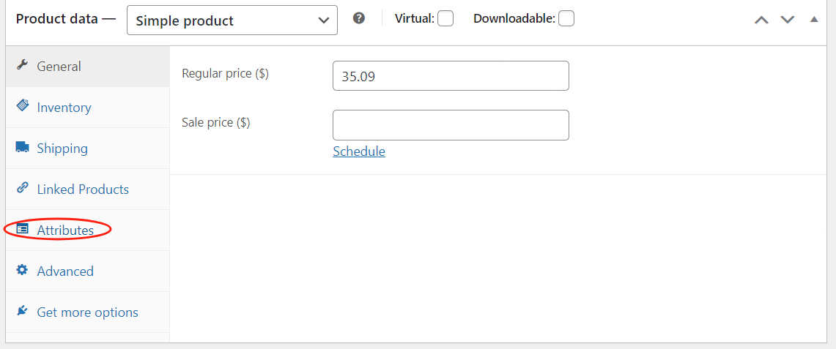The height and width of the screenshot is (349, 836).
Task: Click the help question mark icon
Action: [x=359, y=18]
